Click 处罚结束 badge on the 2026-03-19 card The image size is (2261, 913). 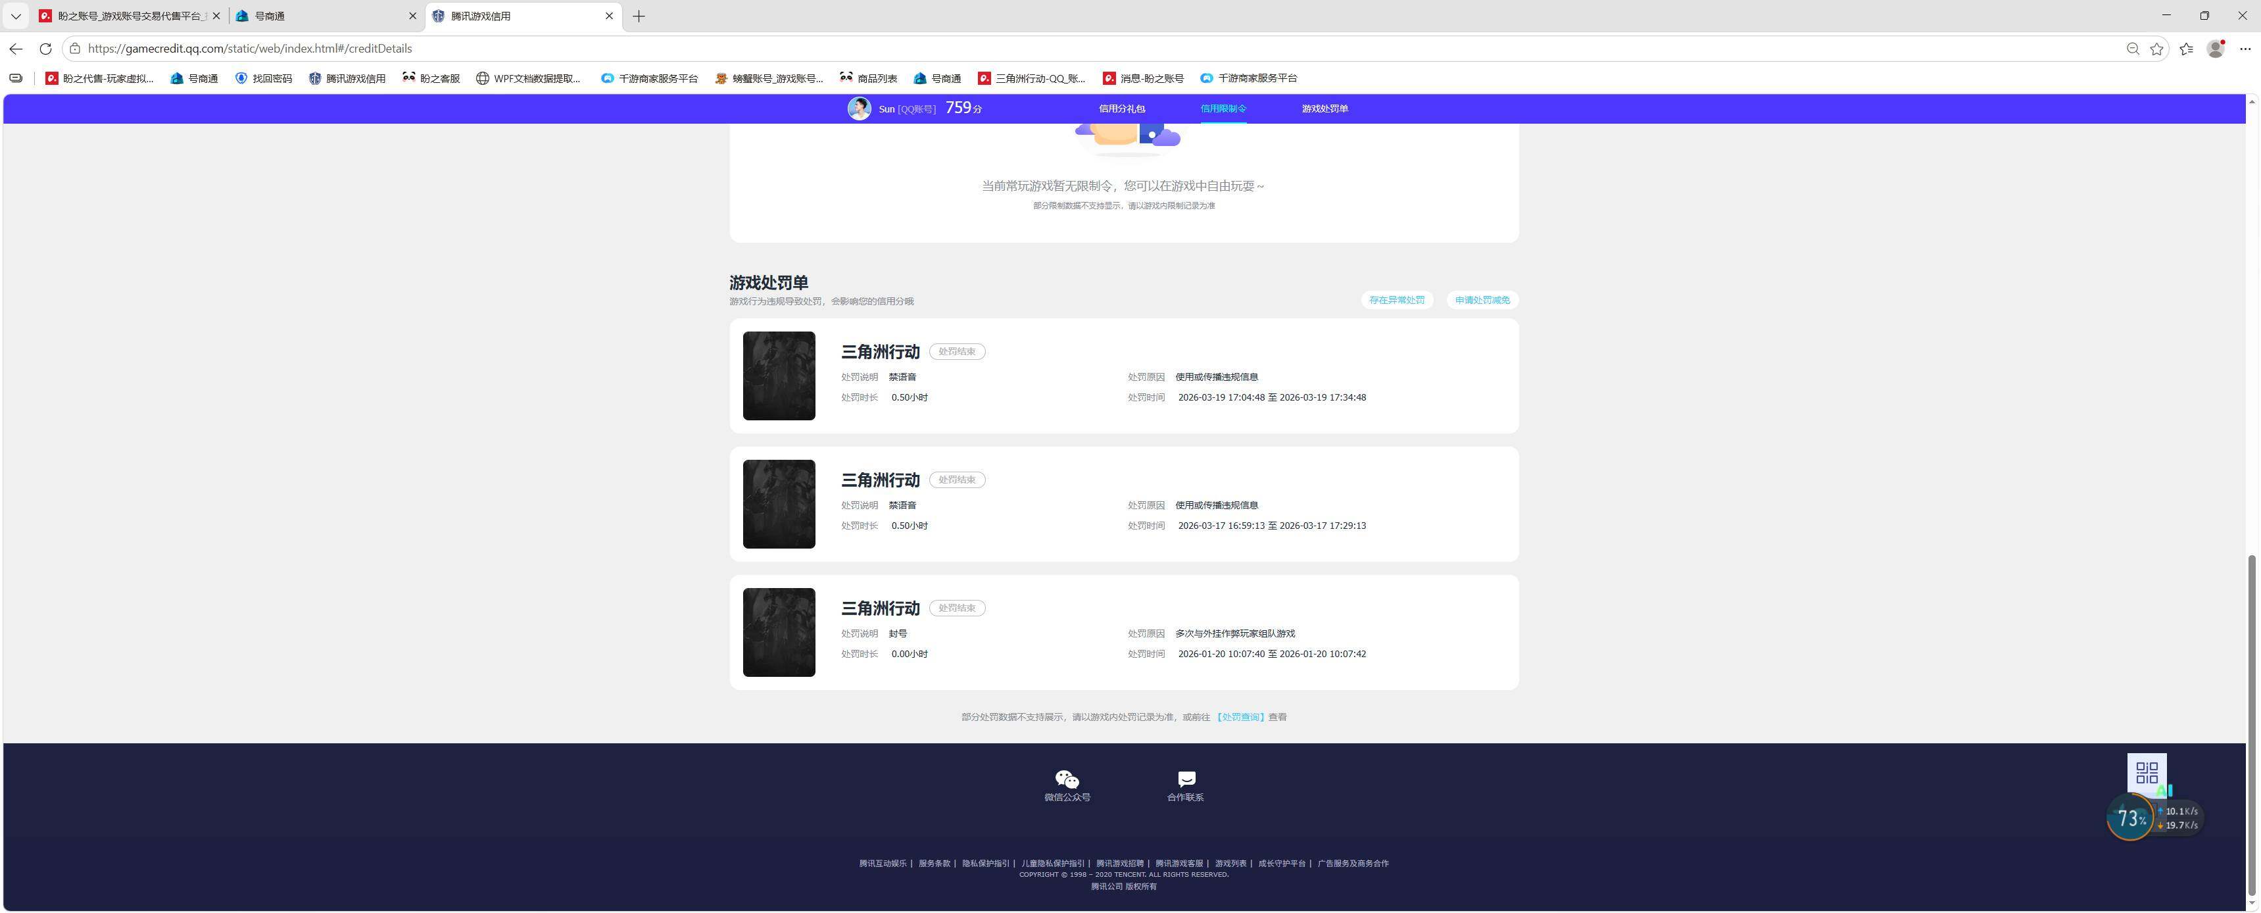957,351
